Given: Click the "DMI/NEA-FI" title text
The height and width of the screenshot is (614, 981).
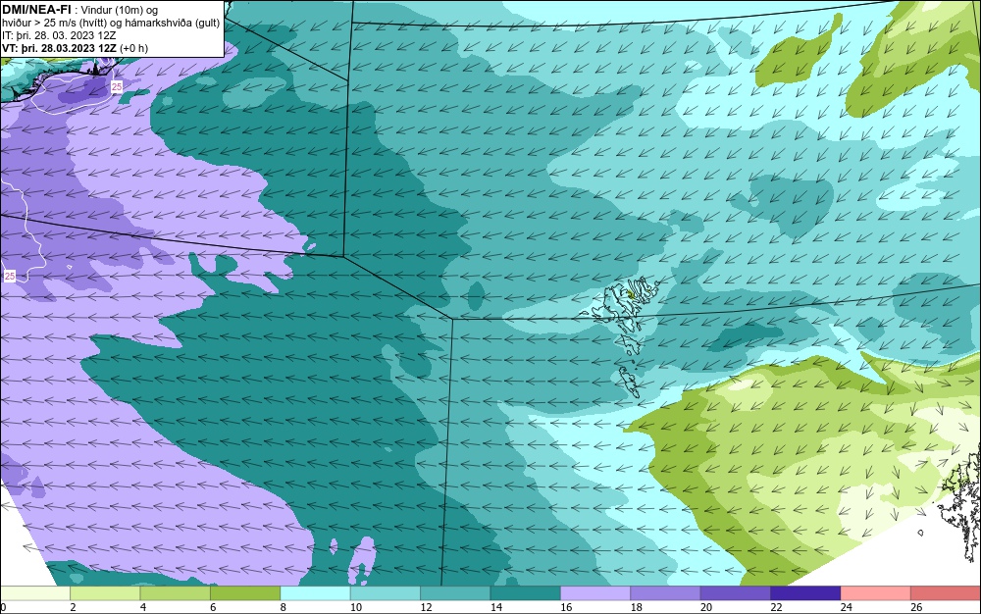Looking at the screenshot, I should (36, 10).
